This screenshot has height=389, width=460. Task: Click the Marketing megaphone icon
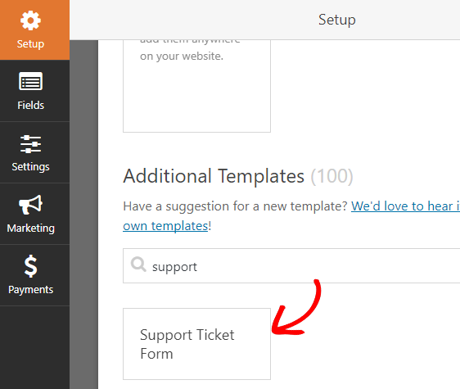pos(30,205)
